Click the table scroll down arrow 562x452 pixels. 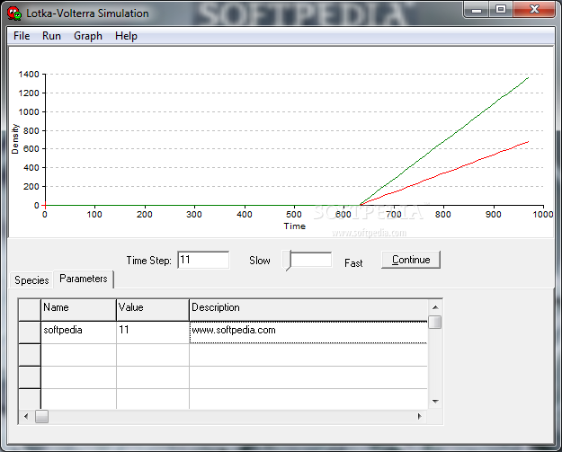pyautogui.click(x=435, y=402)
